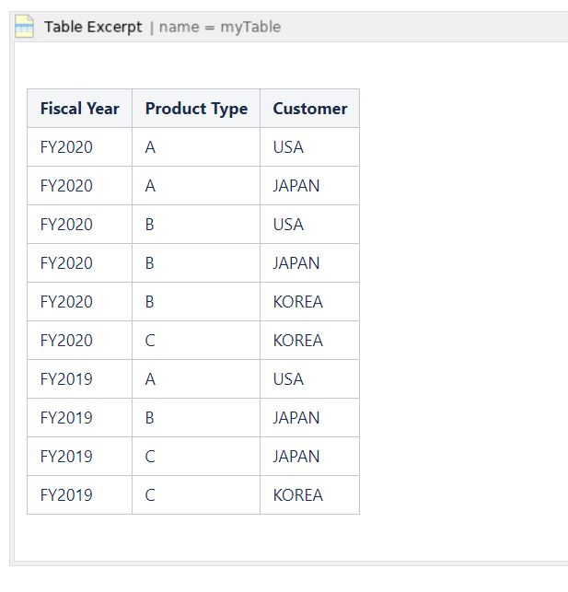Click JAPAN in the FY2019 product C row
Viewport: 568px width, 592px height.
[296, 456]
